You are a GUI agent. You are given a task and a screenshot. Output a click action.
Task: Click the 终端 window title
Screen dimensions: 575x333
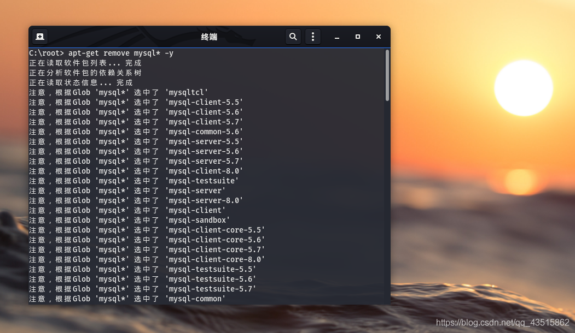(209, 37)
